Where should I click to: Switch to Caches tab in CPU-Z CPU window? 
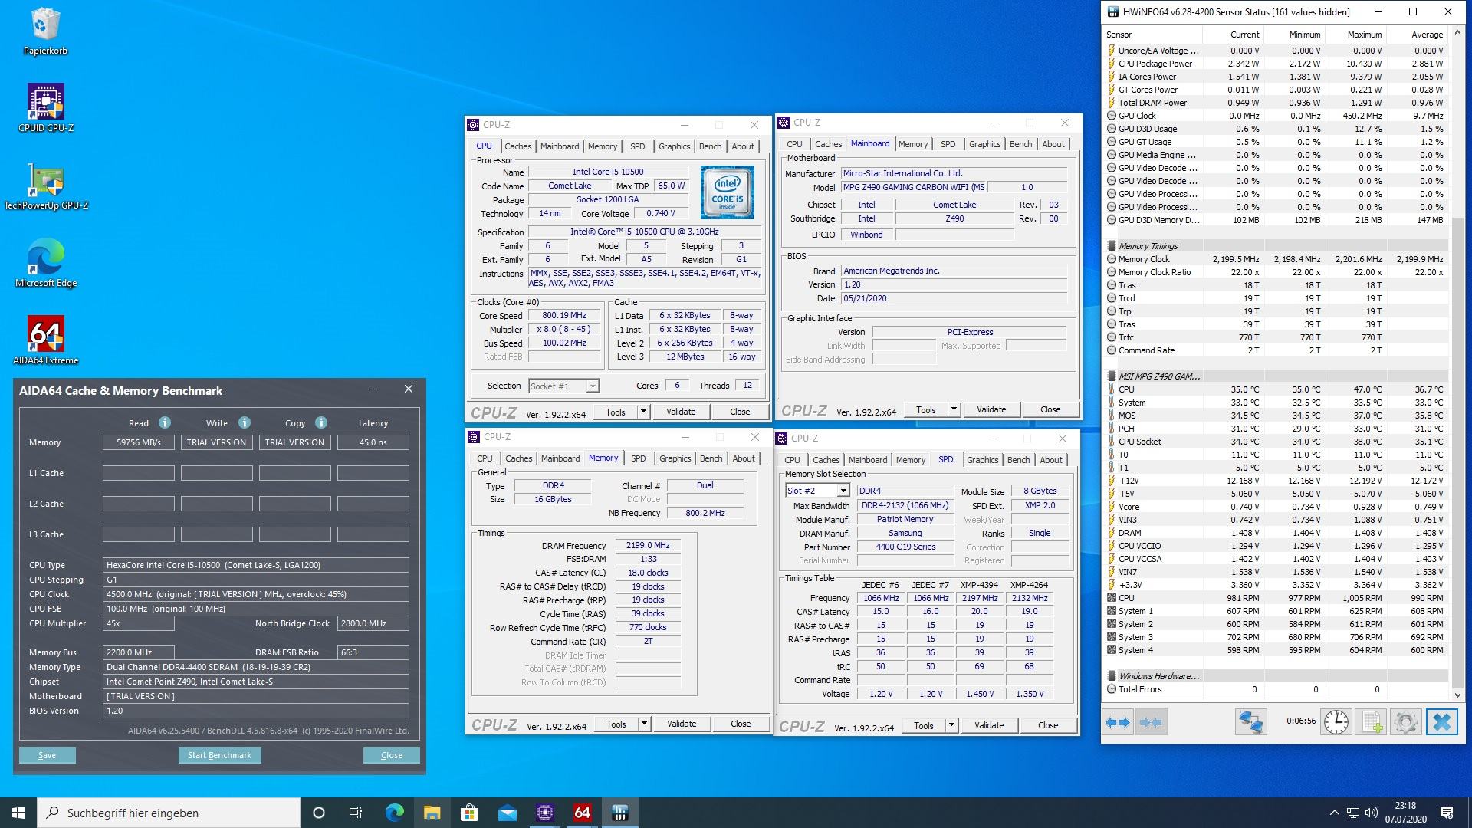point(517,146)
